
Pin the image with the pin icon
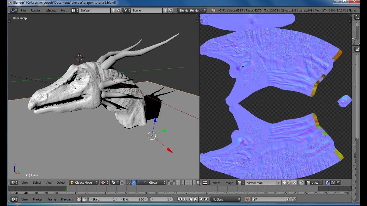click(301, 183)
